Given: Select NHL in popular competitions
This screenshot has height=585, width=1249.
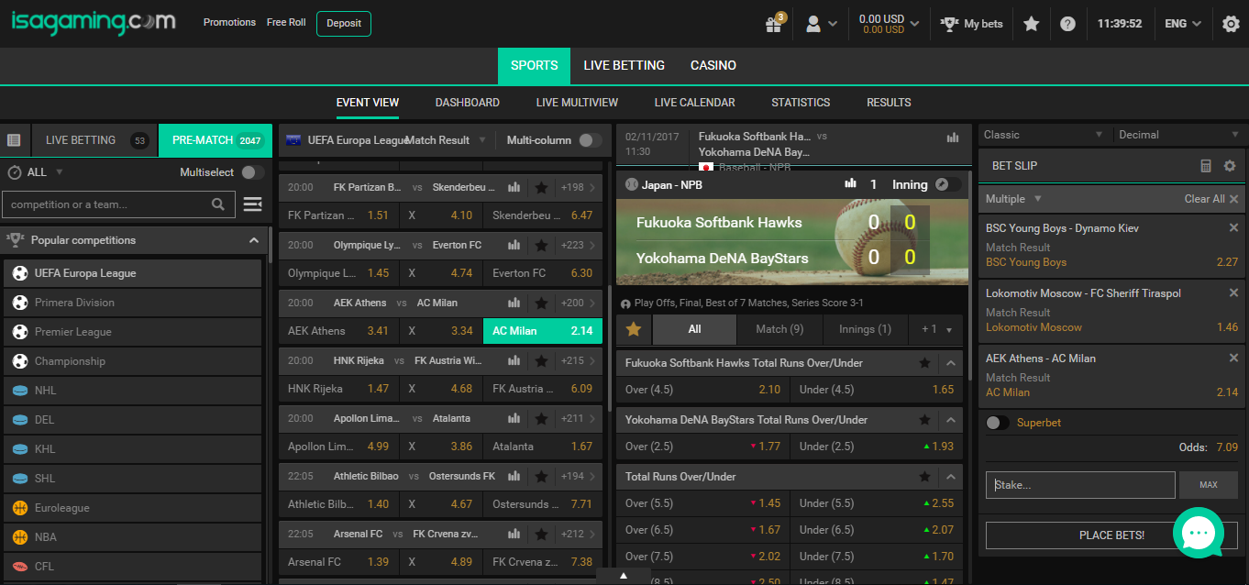Looking at the screenshot, I should 133,391.
